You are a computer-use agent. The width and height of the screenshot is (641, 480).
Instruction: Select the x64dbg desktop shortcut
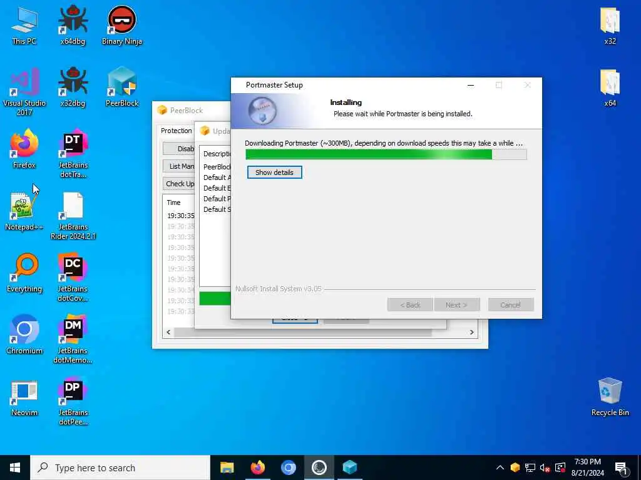pyautogui.click(x=73, y=26)
